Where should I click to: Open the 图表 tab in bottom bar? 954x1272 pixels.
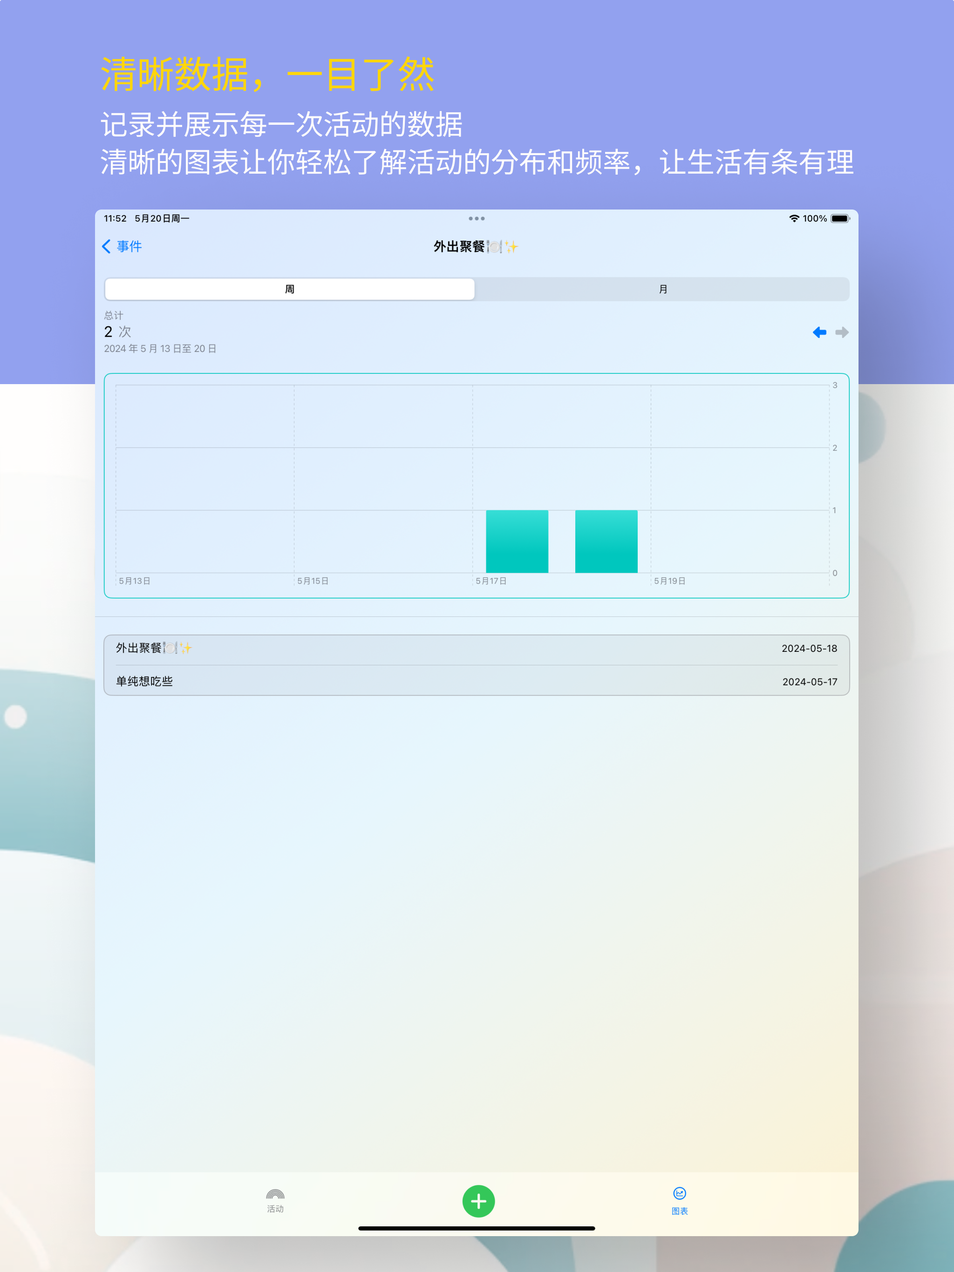(x=680, y=1201)
